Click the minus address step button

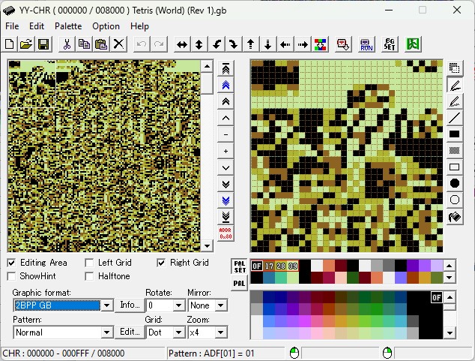226,134
